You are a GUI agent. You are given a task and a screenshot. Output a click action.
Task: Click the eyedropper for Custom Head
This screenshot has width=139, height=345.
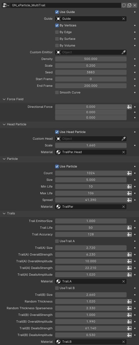(124, 139)
